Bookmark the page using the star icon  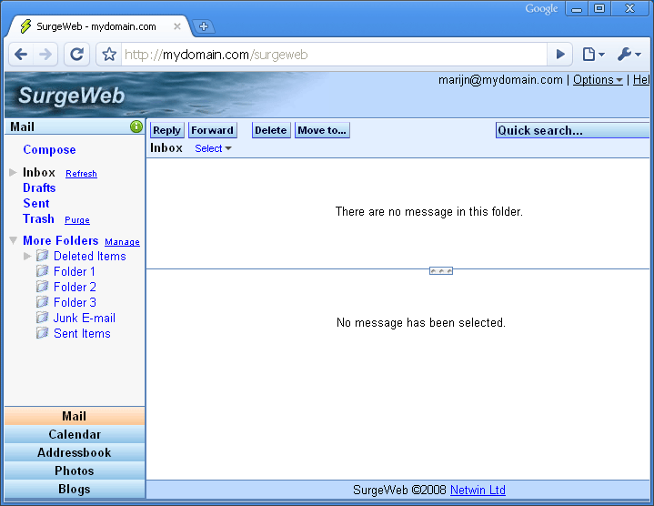tap(109, 55)
